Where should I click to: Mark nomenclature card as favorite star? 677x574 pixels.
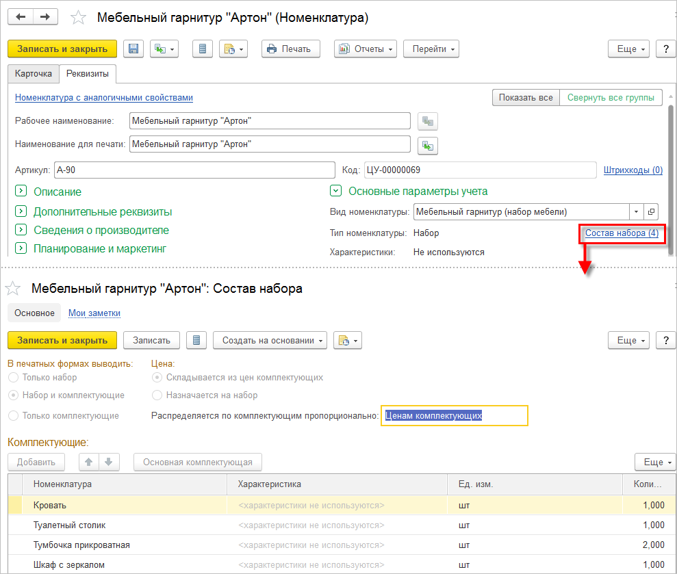79,18
